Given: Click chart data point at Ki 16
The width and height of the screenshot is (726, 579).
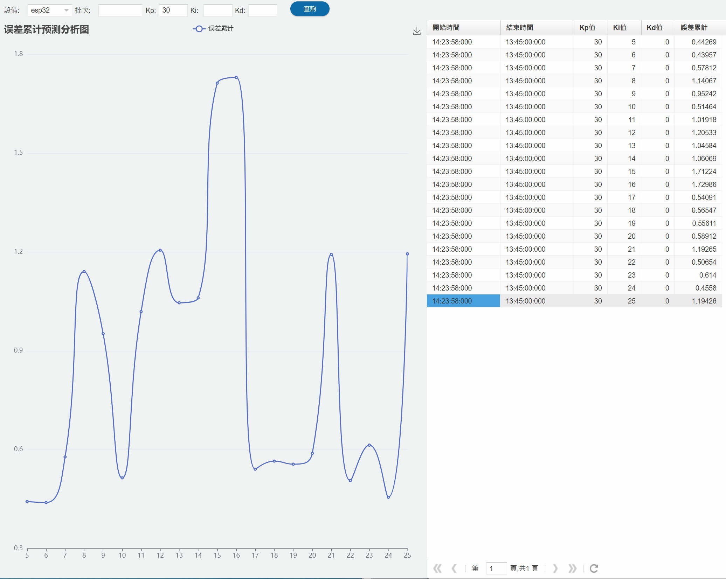Looking at the screenshot, I should click(x=236, y=77).
